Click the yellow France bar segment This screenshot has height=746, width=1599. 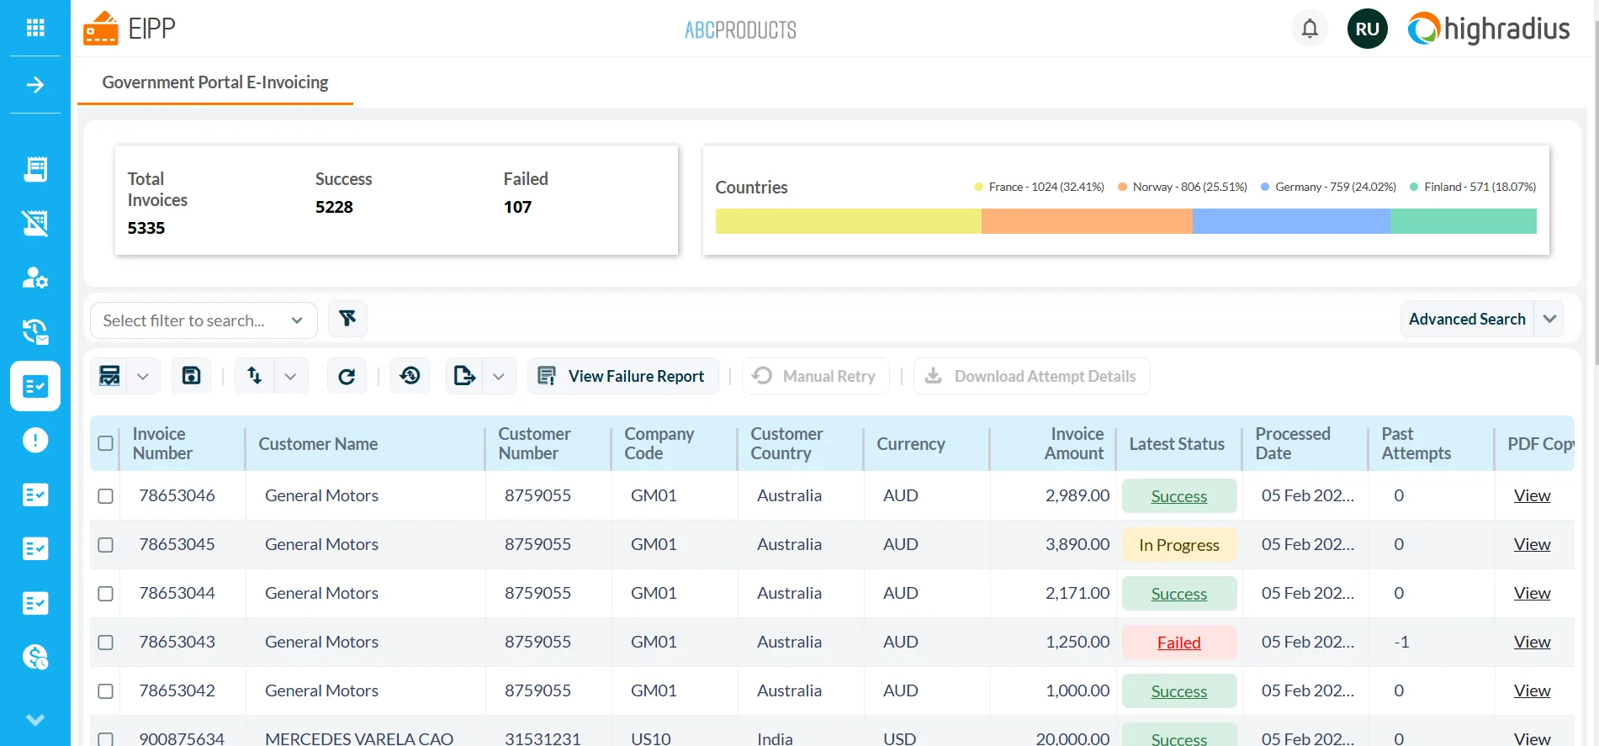tap(848, 221)
